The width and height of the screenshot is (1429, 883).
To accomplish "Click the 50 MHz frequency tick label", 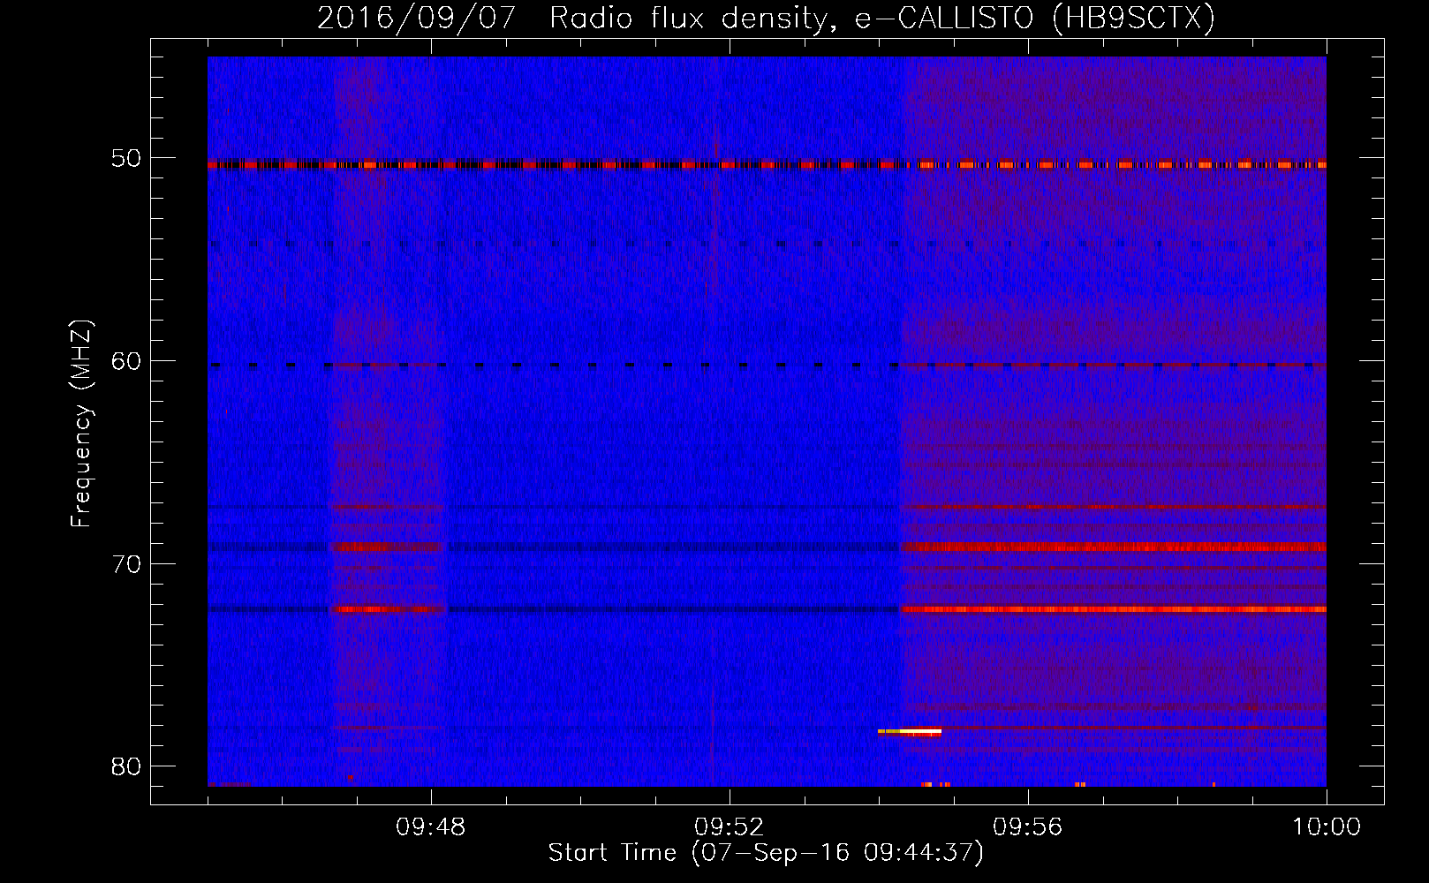I will click(x=126, y=159).
